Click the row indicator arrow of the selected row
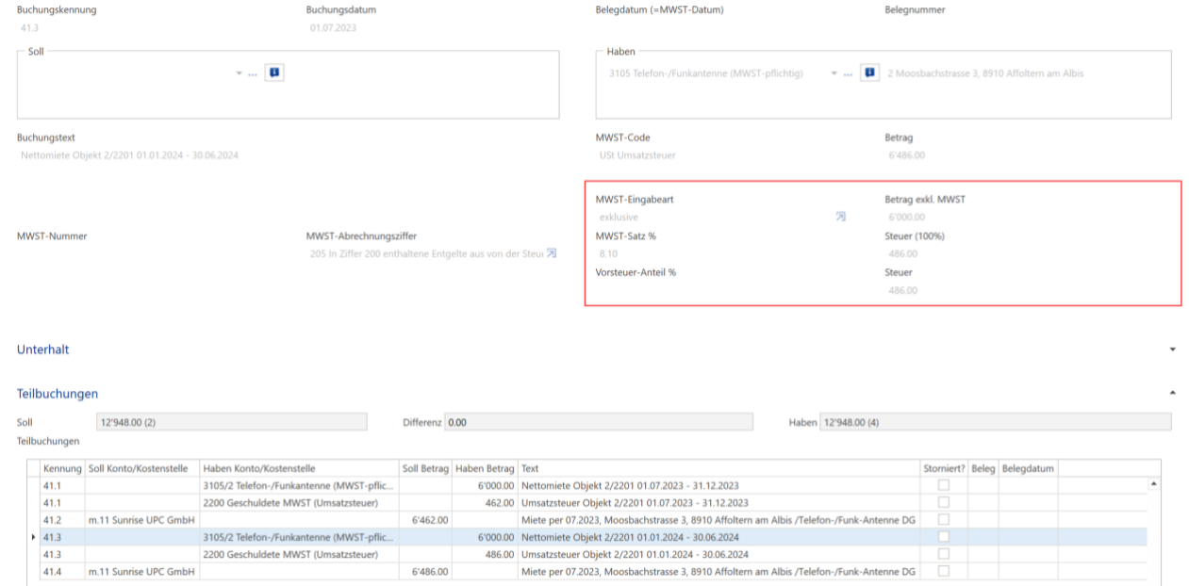The image size is (1189, 586). pos(35,537)
